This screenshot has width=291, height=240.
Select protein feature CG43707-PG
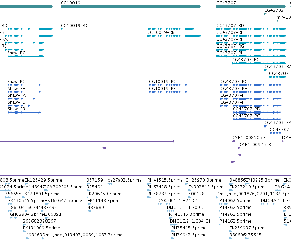(x=251, y=85)
